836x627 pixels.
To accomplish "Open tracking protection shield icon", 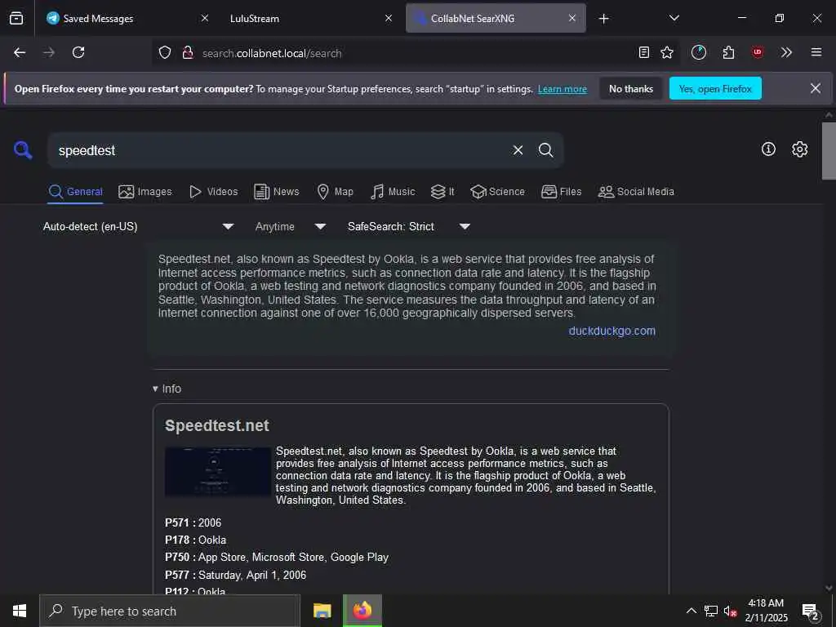I will coord(165,53).
